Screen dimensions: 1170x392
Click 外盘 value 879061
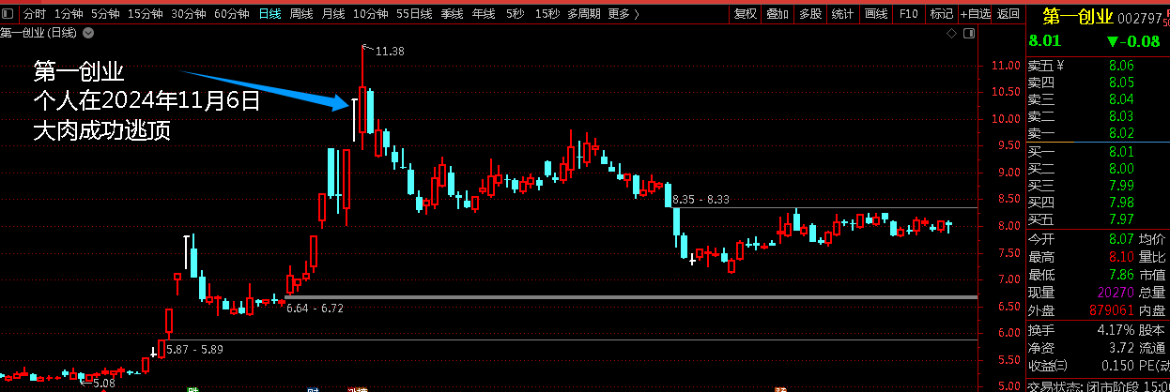1112,309
